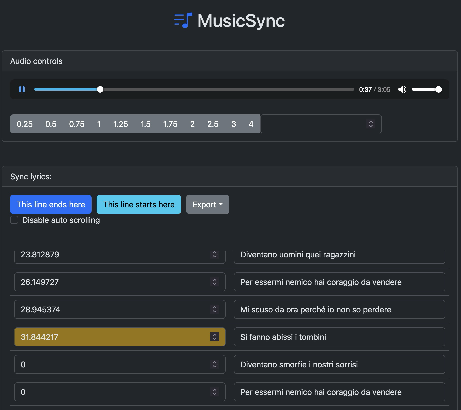Click 'This line starts here' button
This screenshot has width=461, height=410.
(x=139, y=204)
